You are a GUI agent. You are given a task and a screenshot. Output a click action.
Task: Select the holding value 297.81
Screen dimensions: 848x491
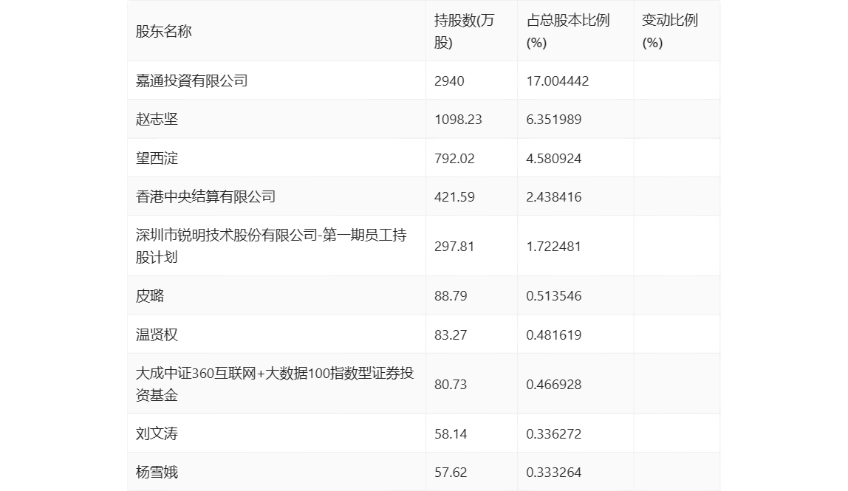454,247
